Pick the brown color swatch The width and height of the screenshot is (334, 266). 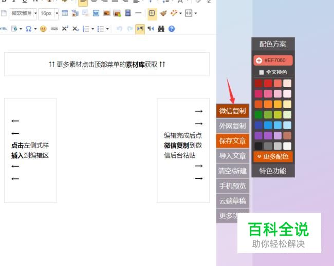[x=287, y=135]
